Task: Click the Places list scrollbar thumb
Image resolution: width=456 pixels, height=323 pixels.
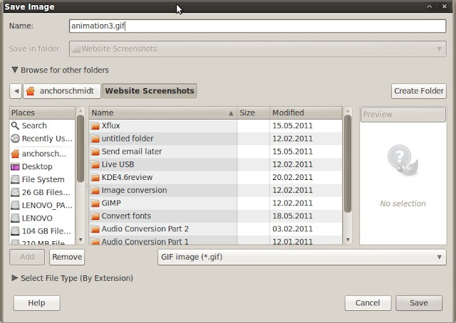Action: [x=81, y=149]
